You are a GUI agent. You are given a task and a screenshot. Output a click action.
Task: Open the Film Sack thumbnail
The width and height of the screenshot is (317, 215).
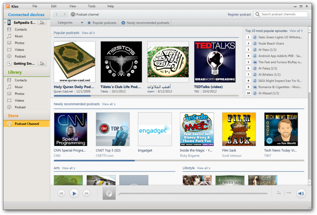click(239, 129)
